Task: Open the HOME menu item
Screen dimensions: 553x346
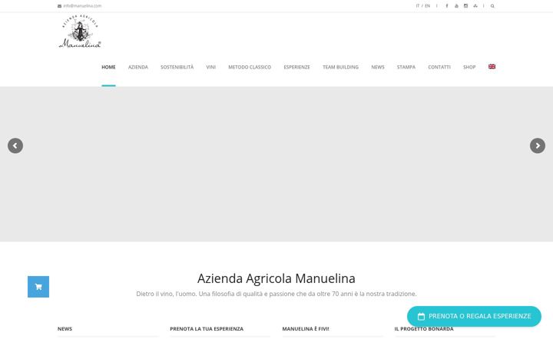Action: pos(108,67)
